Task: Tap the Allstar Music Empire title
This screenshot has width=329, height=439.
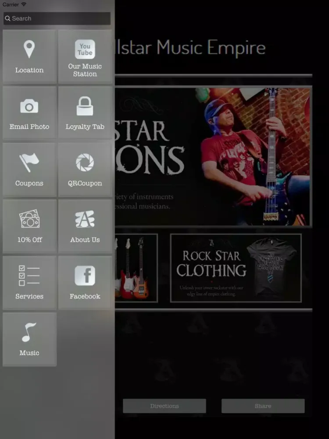Action: pos(190,47)
